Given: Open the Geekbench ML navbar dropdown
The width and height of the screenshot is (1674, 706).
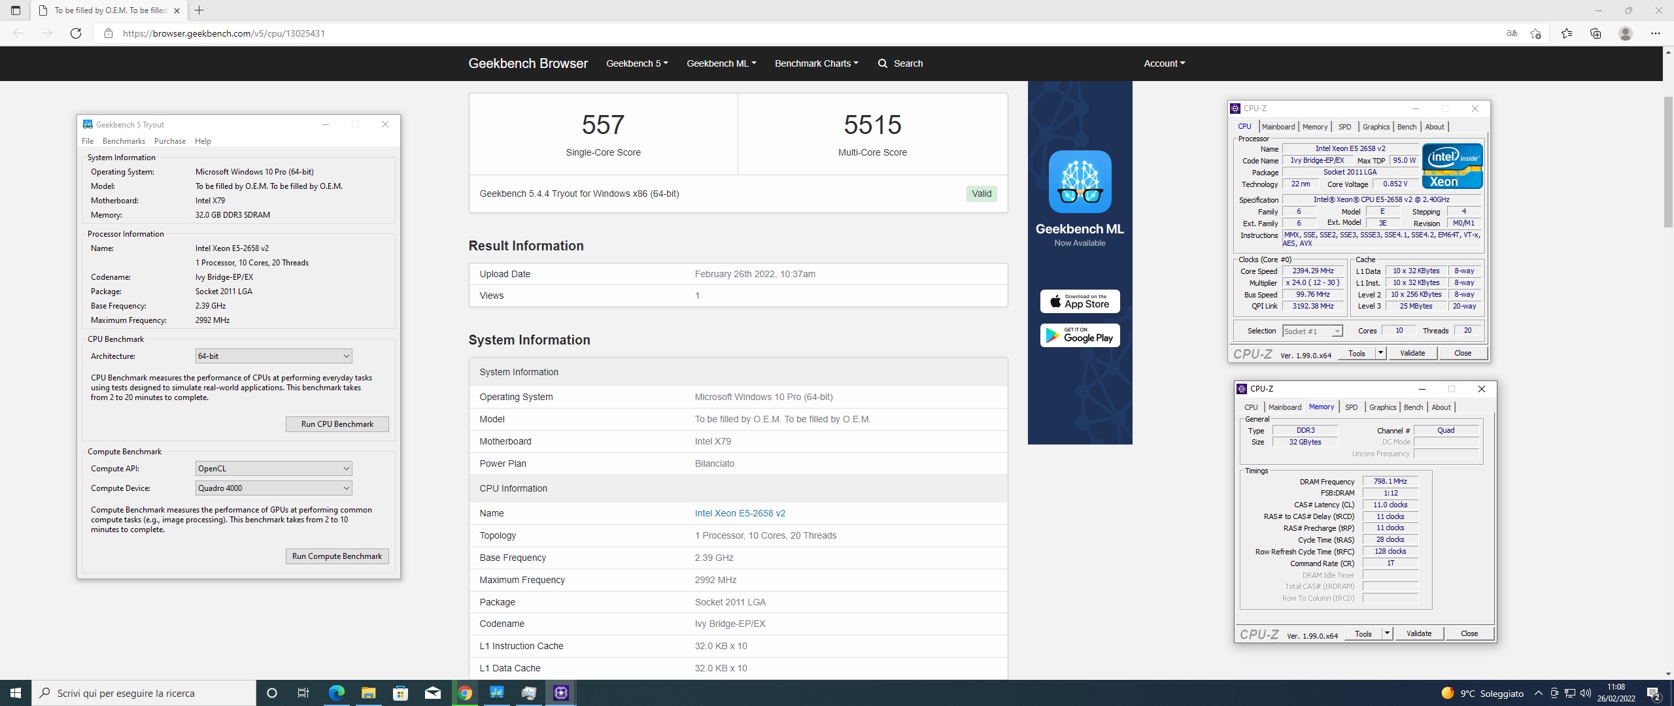Looking at the screenshot, I should click(721, 63).
